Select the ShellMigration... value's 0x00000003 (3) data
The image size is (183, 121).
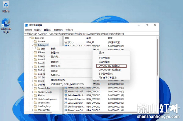(x=116, y=107)
